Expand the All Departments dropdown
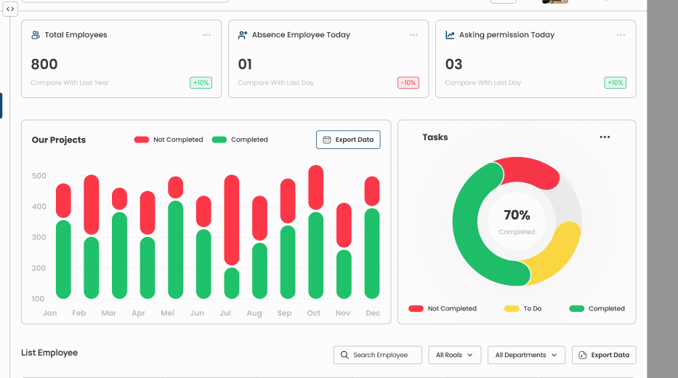 tap(526, 355)
